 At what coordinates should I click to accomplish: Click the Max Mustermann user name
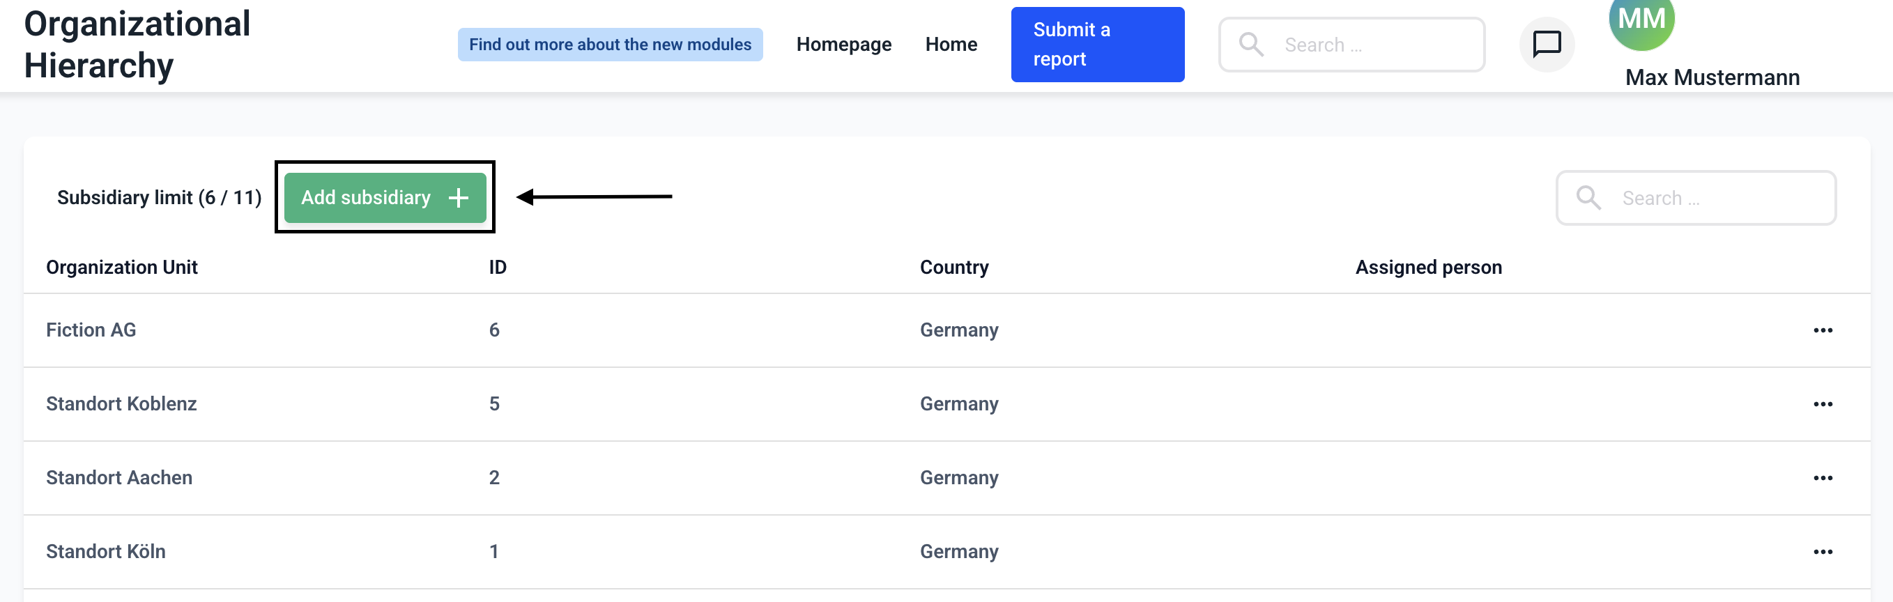[x=1712, y=77]
